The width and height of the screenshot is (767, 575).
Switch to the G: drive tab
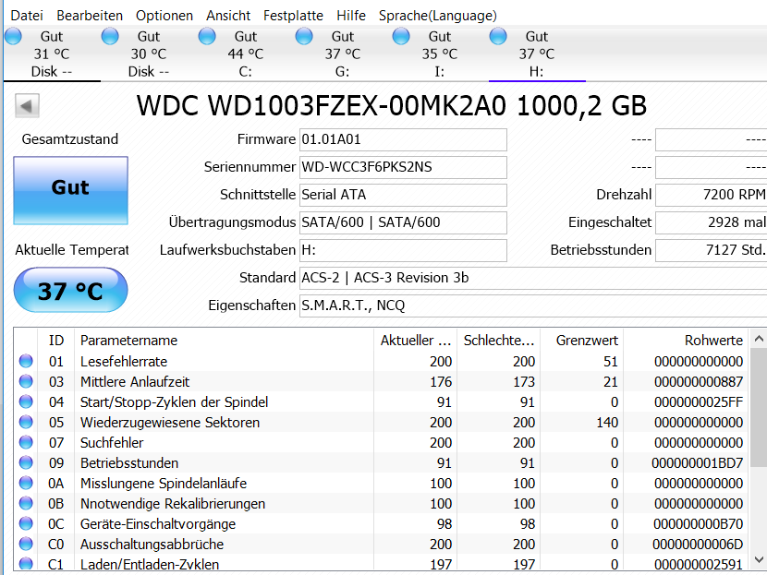(343, 54)
